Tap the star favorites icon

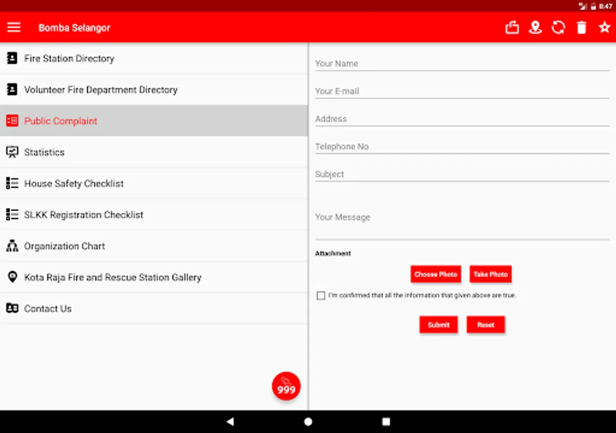click(x=604, y=27)
